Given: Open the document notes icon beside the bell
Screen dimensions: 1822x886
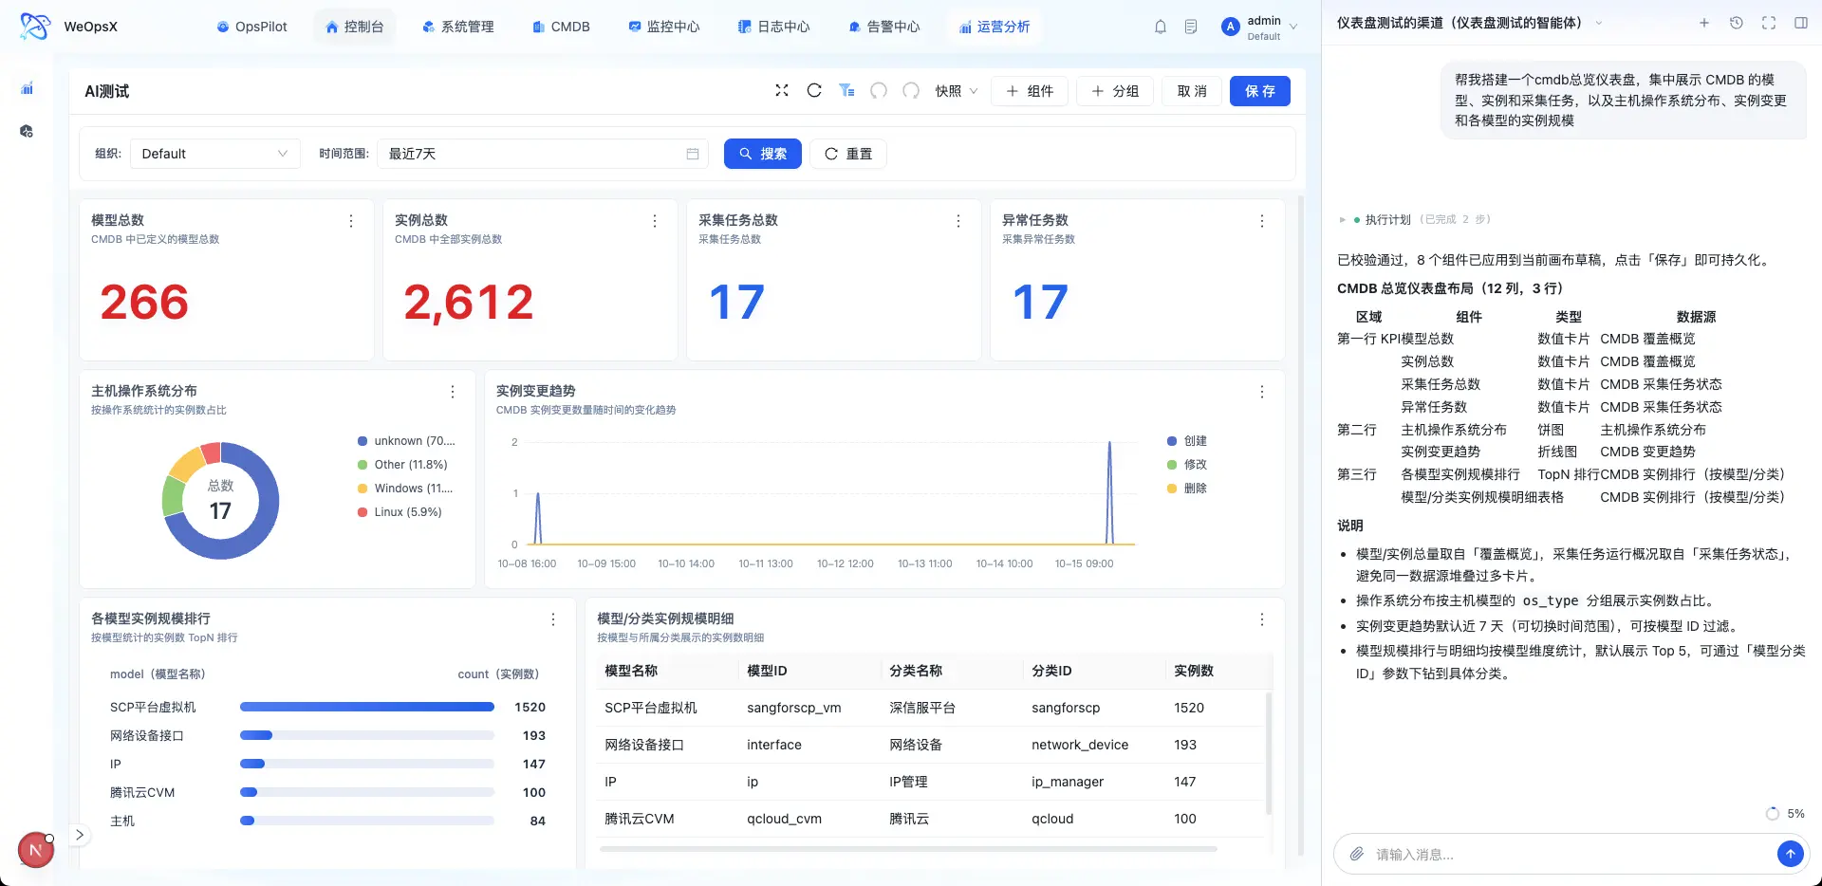Looking at the screenshot, I should coord(1191,27).
